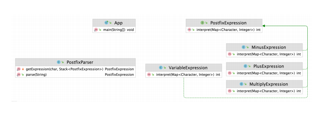Viewport: 319px width, 114px height.
Task: Select interpret method in MinusExpression
Action: tap(265, 54)
